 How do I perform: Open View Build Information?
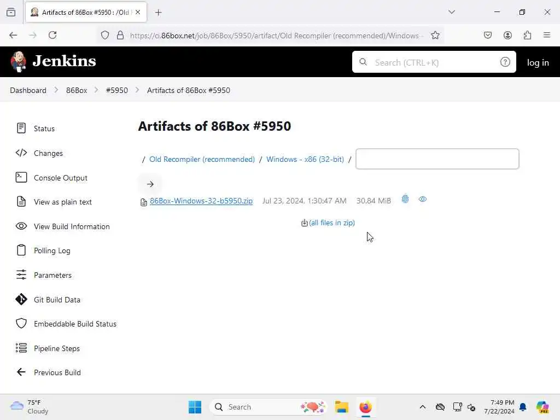[x=63, y=226]
